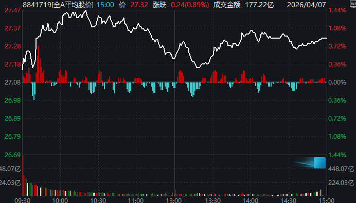Click the 价 label in the header
Viewport: 356px width, 203px height.
tap(122, 5)
